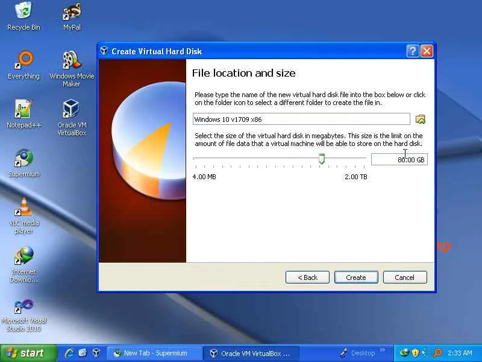
Task: Select Internet Download Manager desktop icon
Action: [x=23, y=265]
